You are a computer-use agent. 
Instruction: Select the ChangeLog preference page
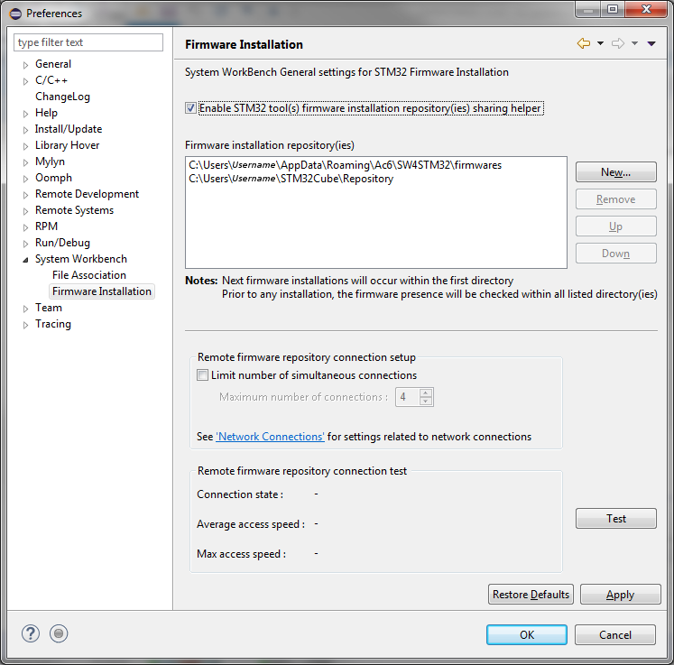click(62, 97)
